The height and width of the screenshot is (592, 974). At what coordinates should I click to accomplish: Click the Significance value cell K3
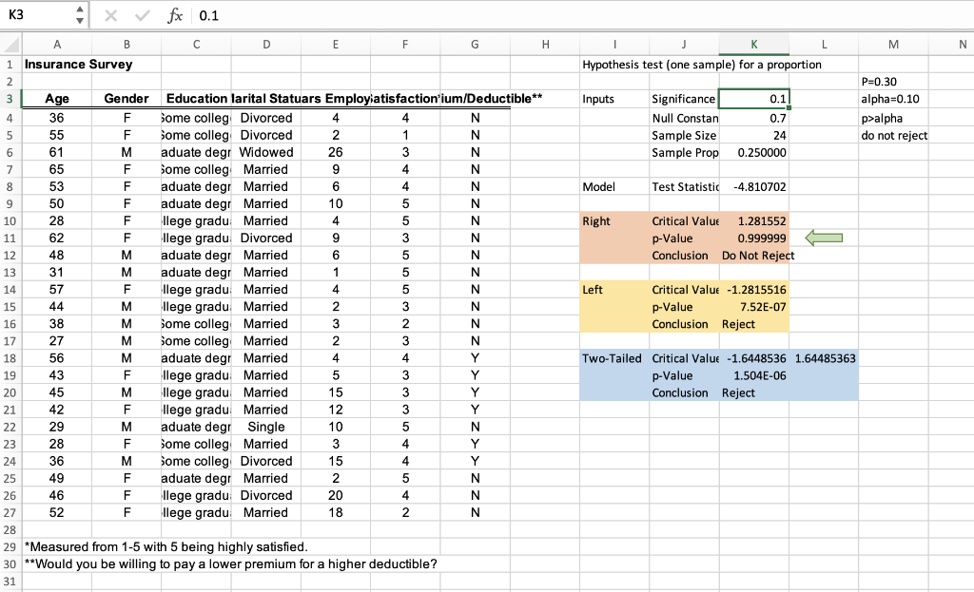[x=754, y=99]
